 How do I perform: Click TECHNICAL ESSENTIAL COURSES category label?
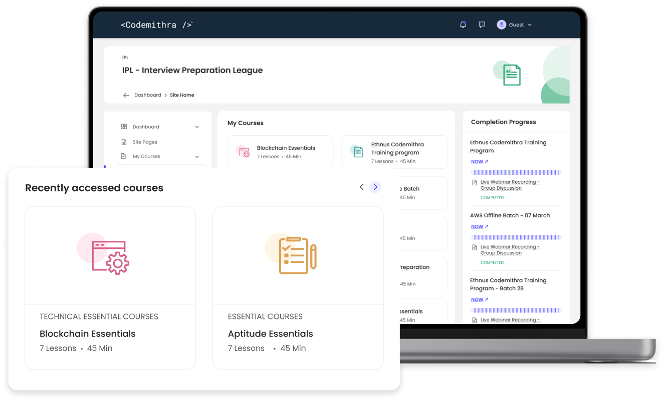point(99,316)
